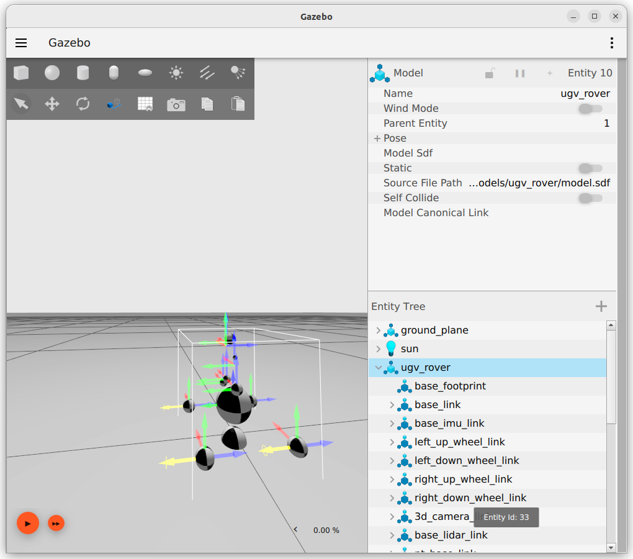Click the Parent Entity value 1
The width and height of the screenshot is (633, 559).
pos(606,123)
